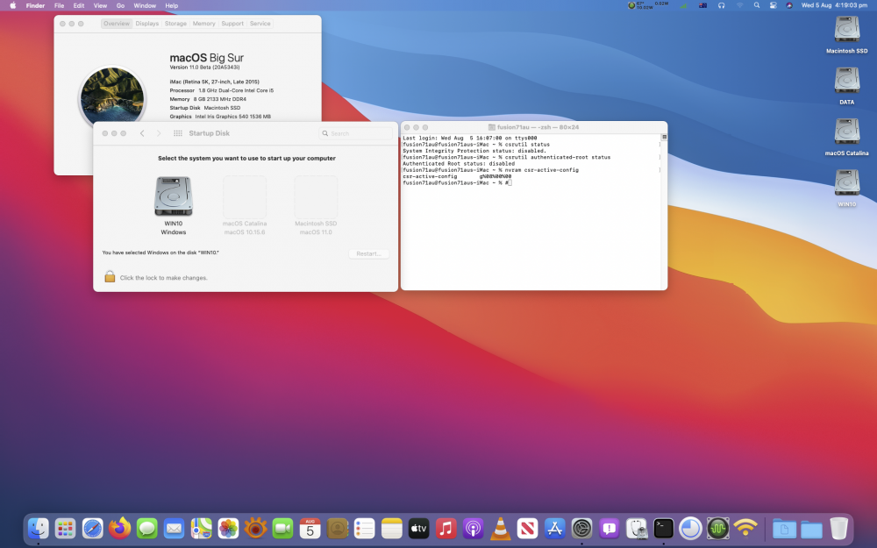The width and height of the screenshot is (877, 548).
Task: Open Spotlight search in menu bar
Action: pyautogui.click(x=757, y=5)
